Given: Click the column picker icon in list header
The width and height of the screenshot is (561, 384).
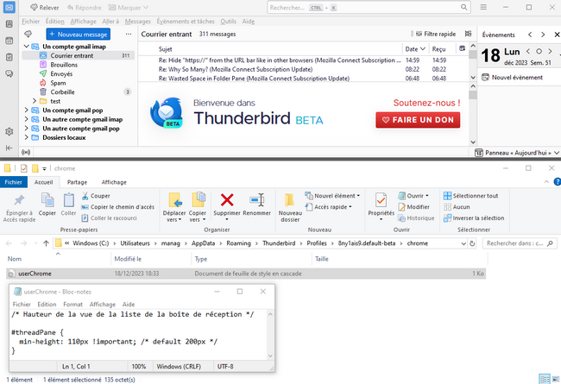Looking at the screenshot, I should coord(463,48).
